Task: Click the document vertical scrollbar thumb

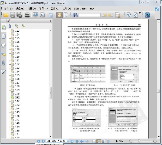Action: [158, 91]
